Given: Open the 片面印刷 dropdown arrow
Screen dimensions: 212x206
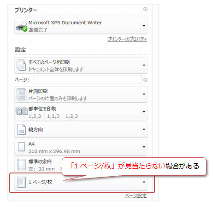Looking at the screenshot, I should click(144, 94).
